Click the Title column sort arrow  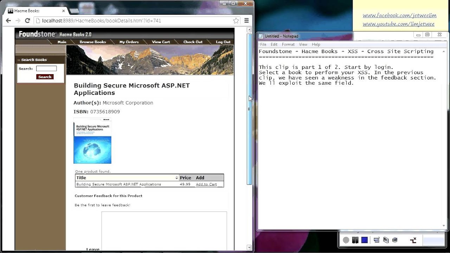tap(177, 178)
